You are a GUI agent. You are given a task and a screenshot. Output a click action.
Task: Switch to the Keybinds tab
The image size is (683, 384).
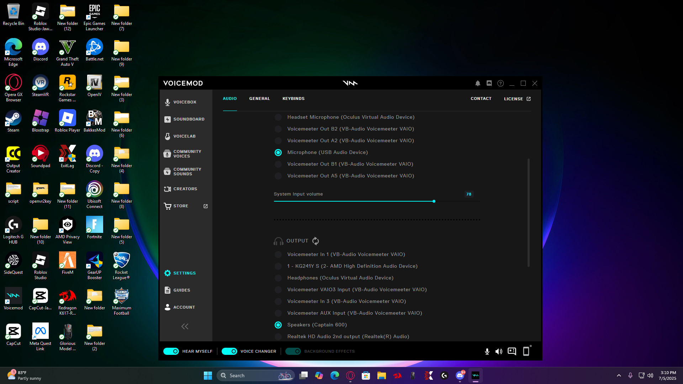point(293,98)
